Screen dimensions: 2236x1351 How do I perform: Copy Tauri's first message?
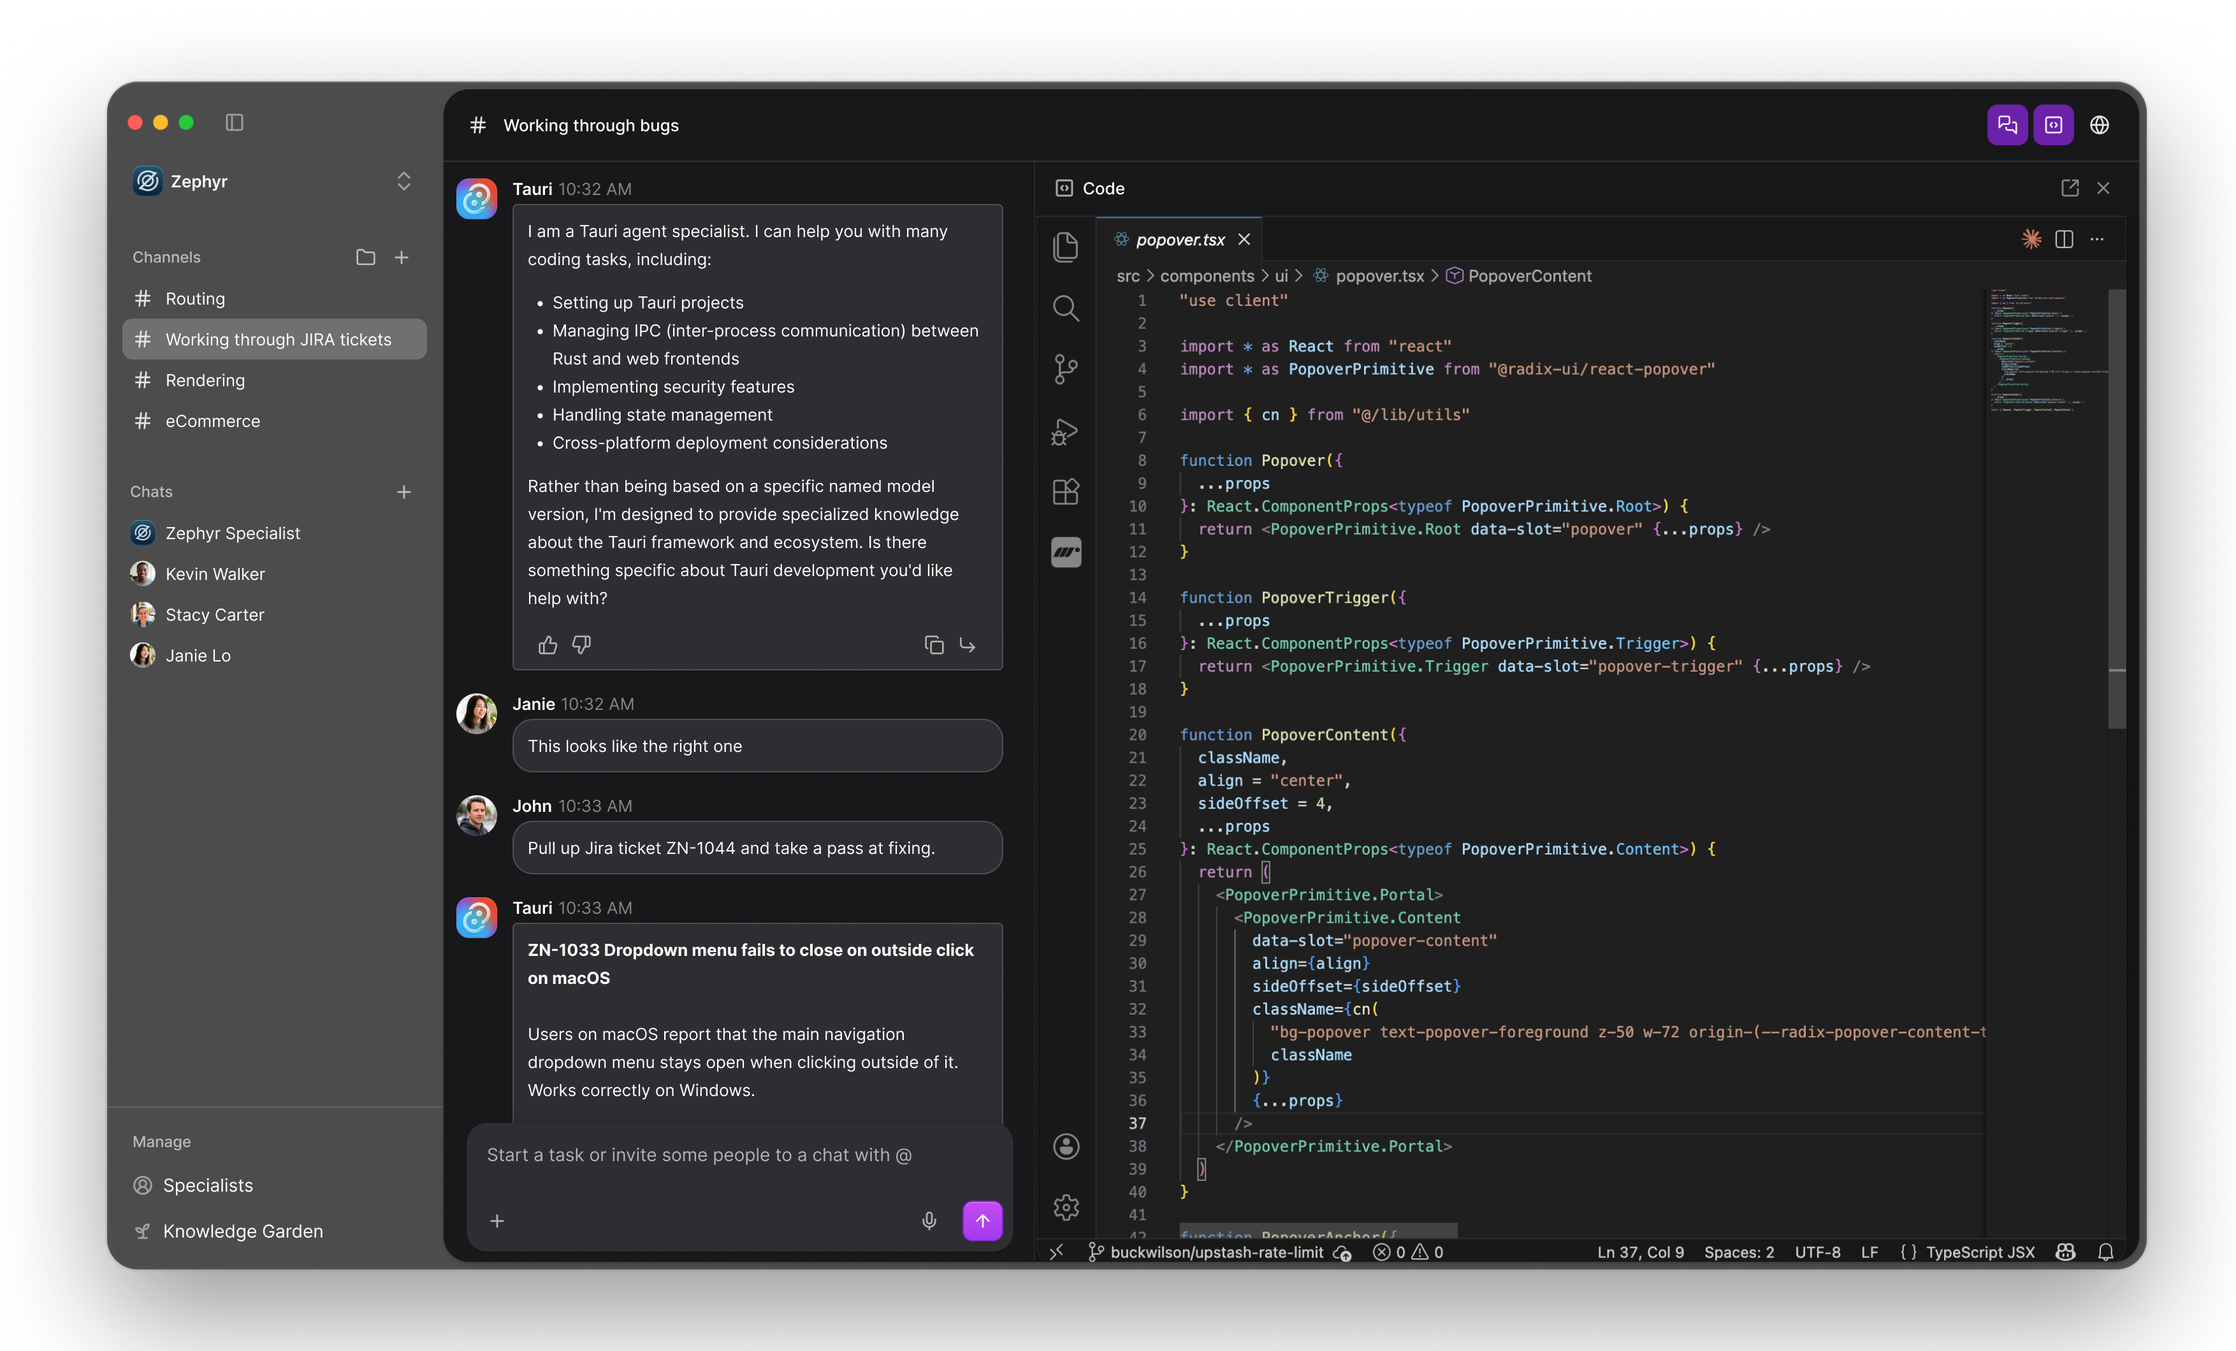pyautogui.click(x=934, y=645)
